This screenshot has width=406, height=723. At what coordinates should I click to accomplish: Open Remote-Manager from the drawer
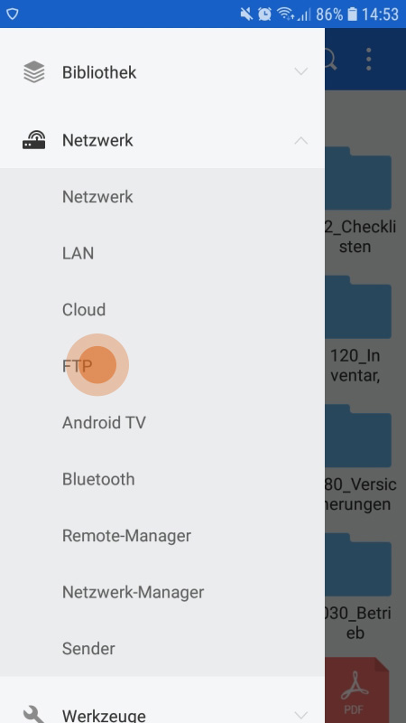tap(162, 535)
